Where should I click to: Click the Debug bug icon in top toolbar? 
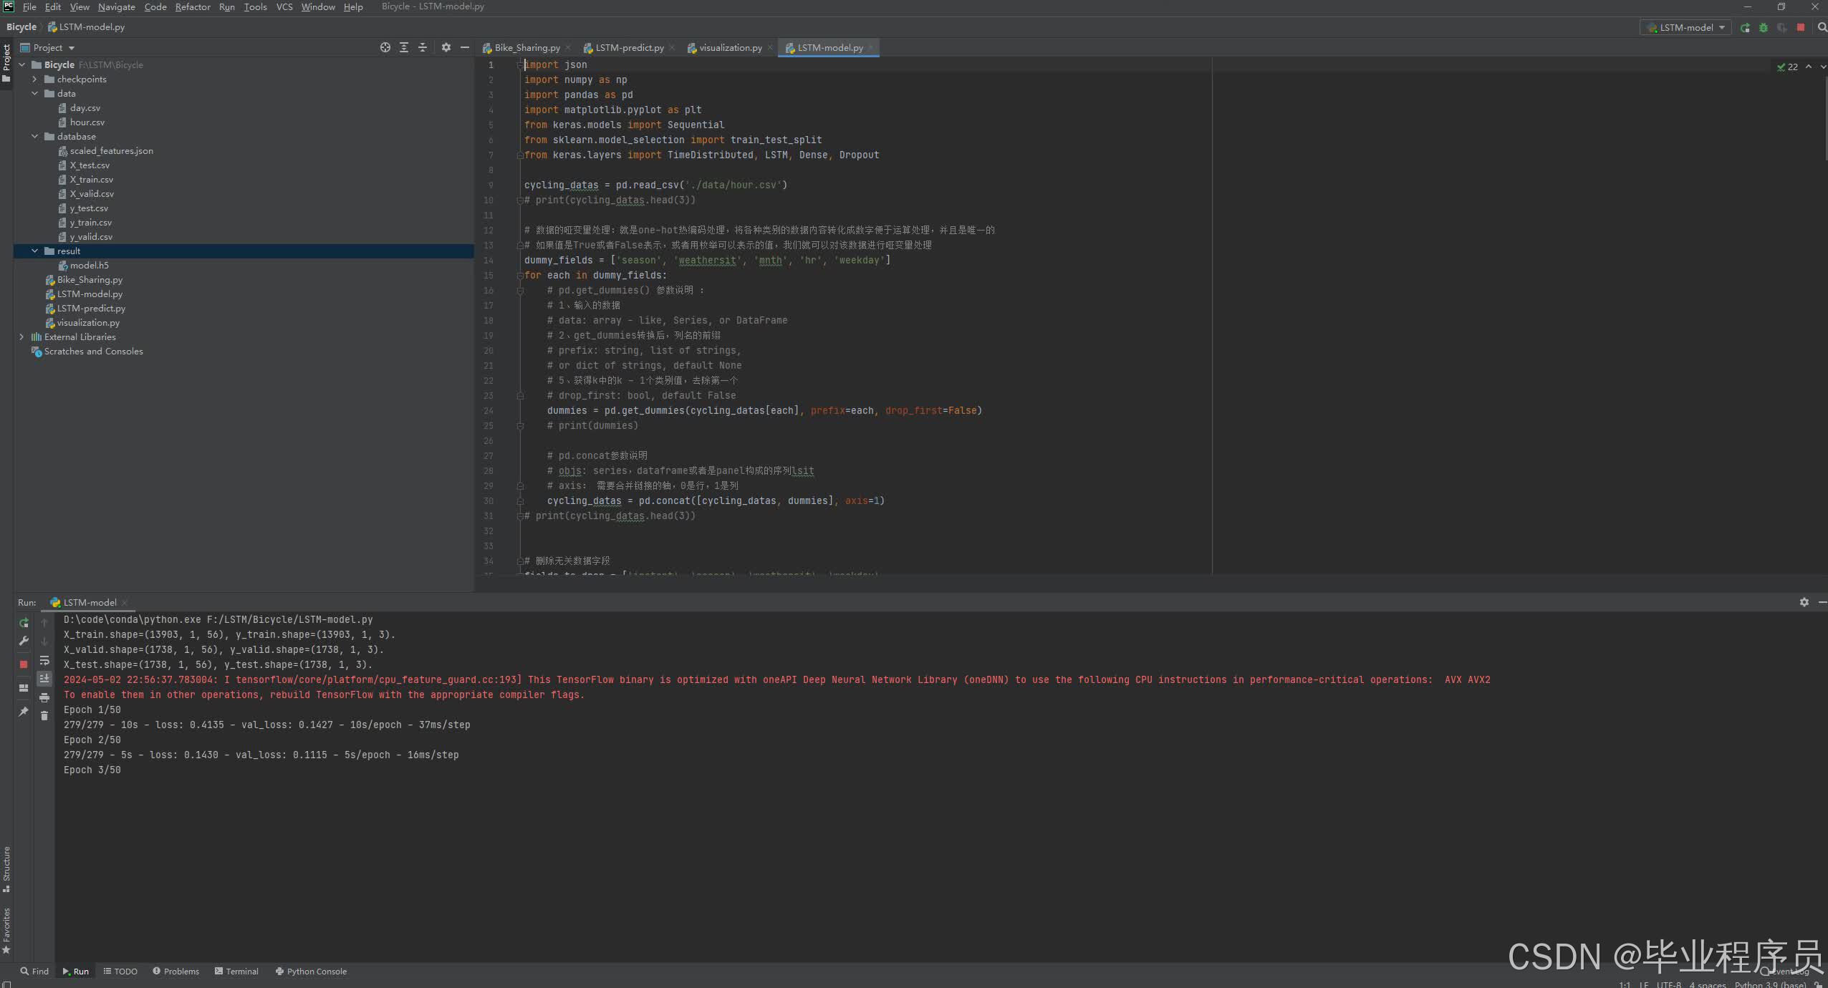pyautogui.click(x=1764, y=27)
